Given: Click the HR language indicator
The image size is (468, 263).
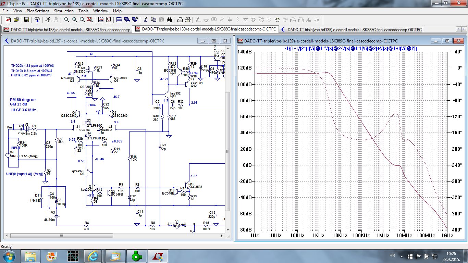Looking at the screenshot, I should (x=393, y=256).
